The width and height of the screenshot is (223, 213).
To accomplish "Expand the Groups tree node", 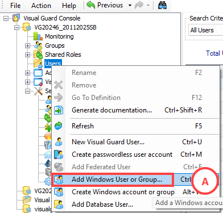I will [28, 46].
